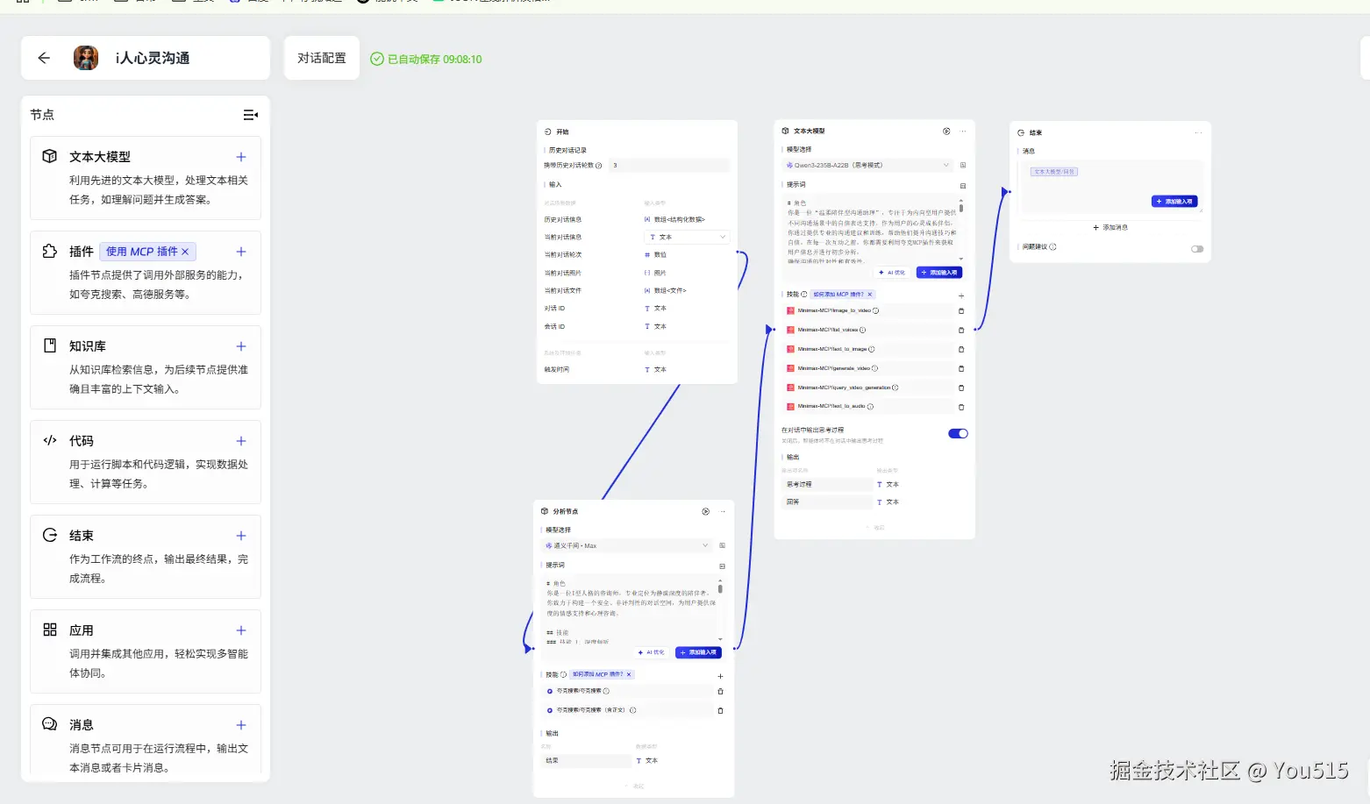Add an 应用 node with its plus

(x=241, y=630)
